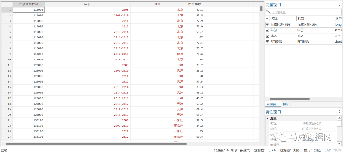
Task: Click the year cell 2009-2010 in row 2
Action: pyautogui.click(x=88, y=15)
